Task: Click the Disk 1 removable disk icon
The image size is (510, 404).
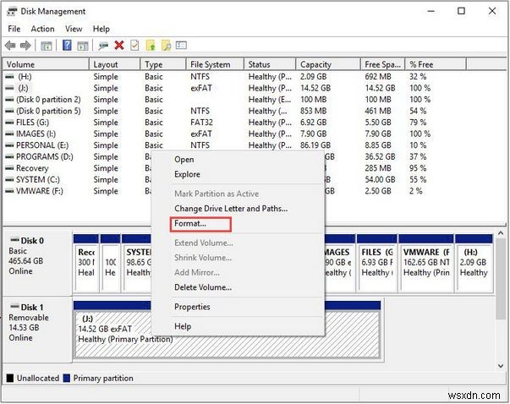Action: pos(14,306)
